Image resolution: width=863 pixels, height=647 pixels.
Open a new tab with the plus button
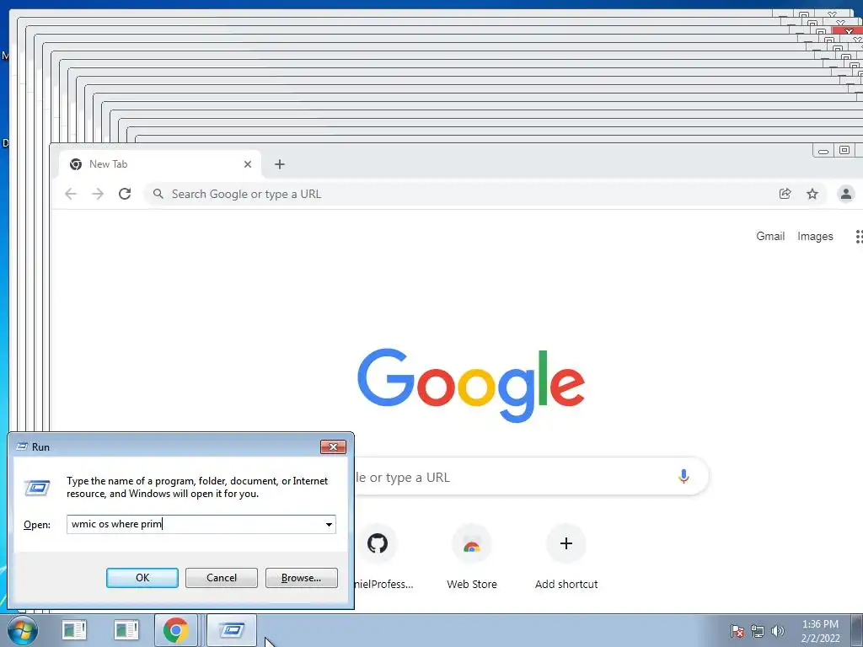(280, 164)
